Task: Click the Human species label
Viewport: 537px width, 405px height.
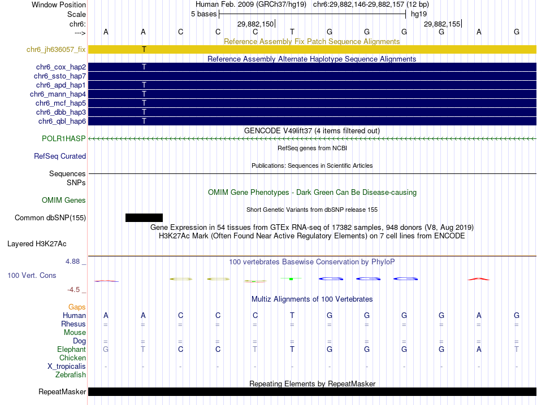Action: tap(74, 315)
